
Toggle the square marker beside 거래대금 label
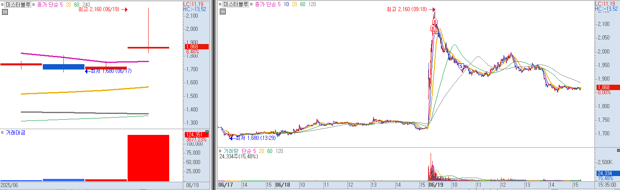2,132
